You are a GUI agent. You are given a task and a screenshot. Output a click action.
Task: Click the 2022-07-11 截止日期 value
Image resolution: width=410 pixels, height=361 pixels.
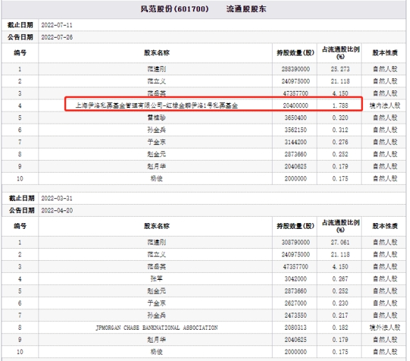click(57, 25)
